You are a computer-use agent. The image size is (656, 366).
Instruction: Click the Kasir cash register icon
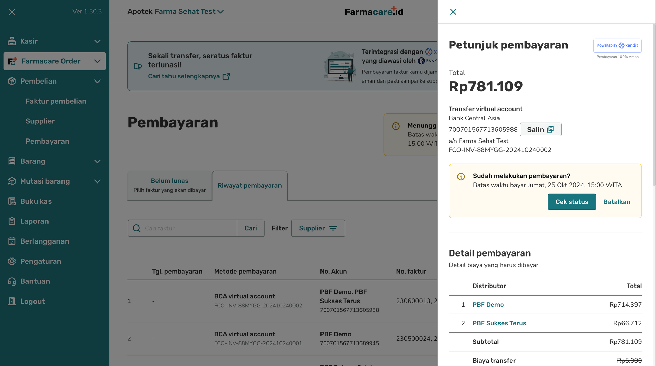coord(12,41)
